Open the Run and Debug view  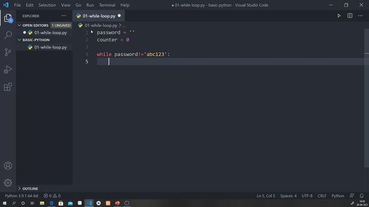(7, 70)
